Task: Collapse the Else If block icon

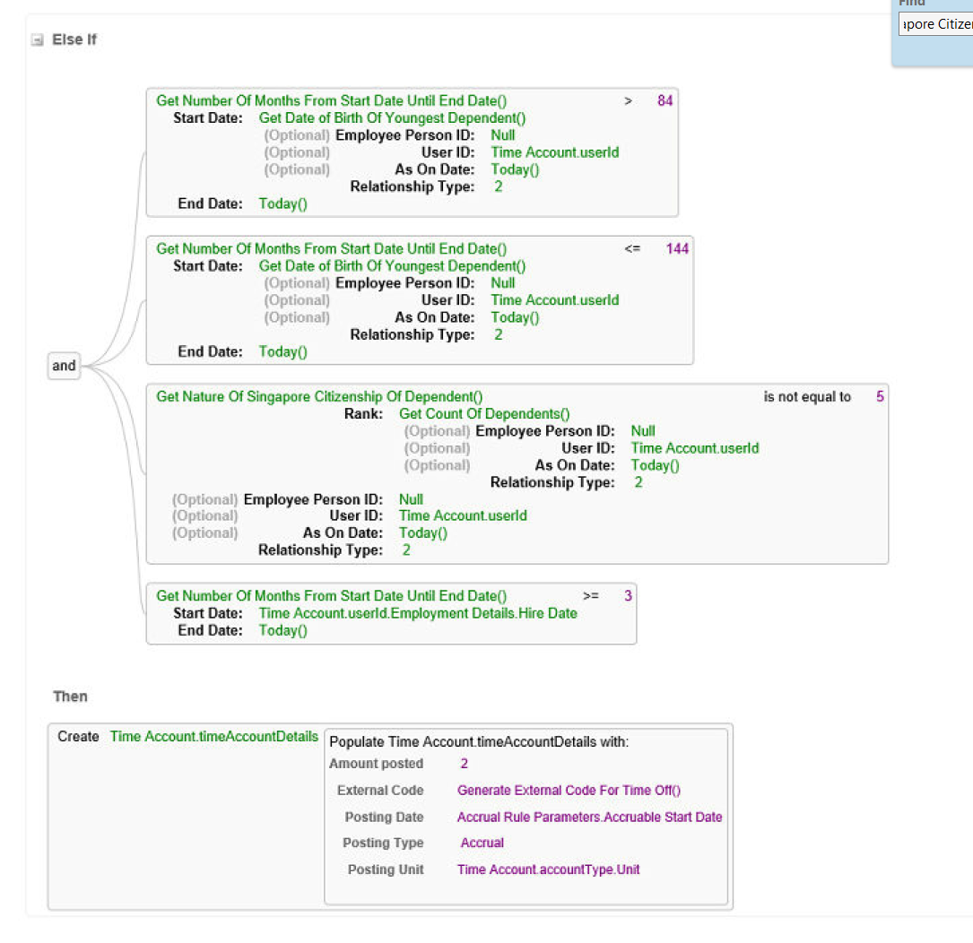Action: click(38, 40)
